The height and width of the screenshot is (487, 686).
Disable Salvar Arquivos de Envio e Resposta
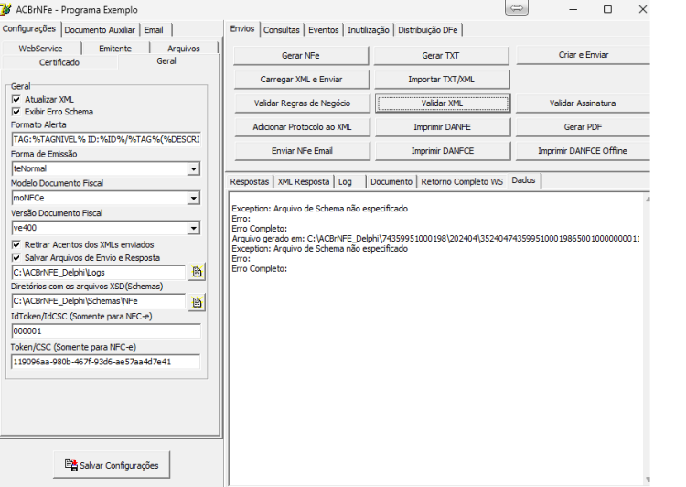16,258
